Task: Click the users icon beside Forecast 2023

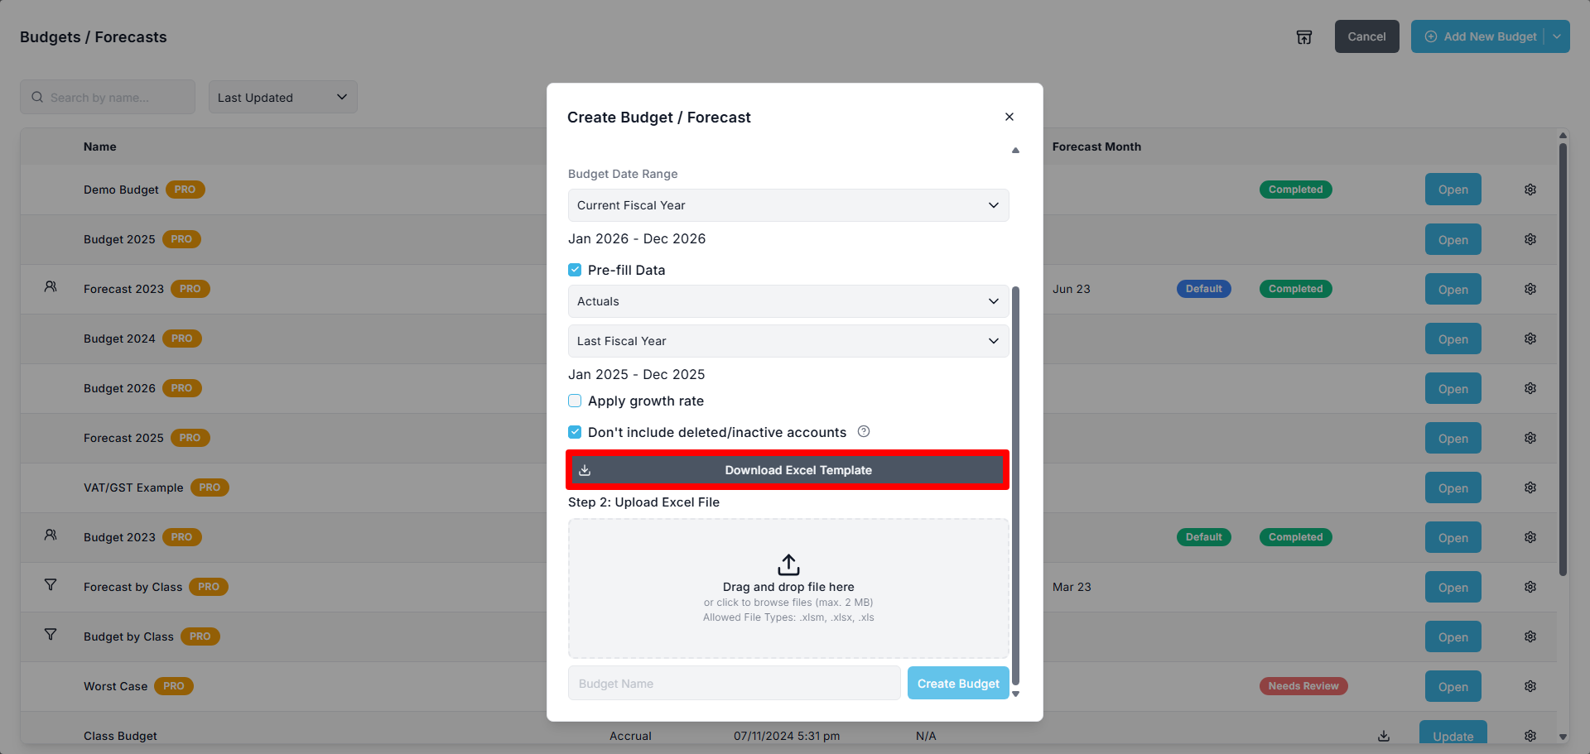Action: tap(51, 287)
